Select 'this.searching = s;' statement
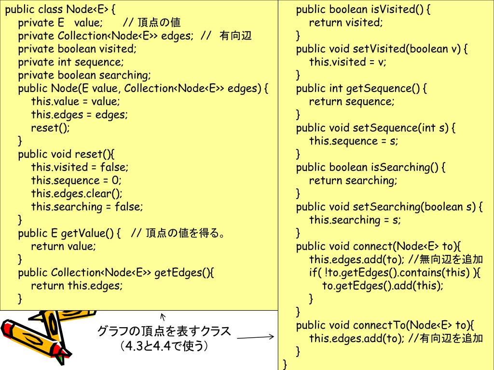Viewport: 494px width, 370px height. (355, 220)
